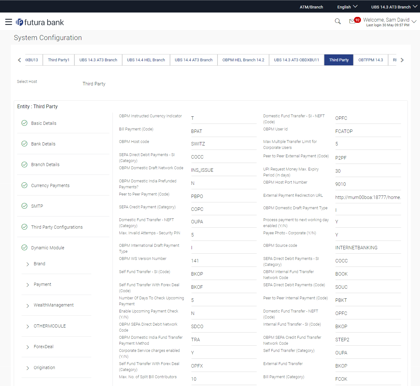Click the Entity : Third Party heading

point(37,106)
